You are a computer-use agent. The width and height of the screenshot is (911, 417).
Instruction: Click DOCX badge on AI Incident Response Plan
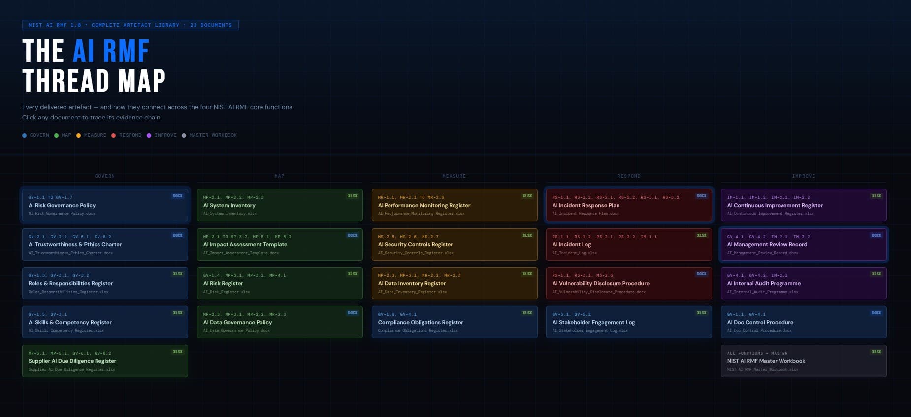[x=702, y=196]
